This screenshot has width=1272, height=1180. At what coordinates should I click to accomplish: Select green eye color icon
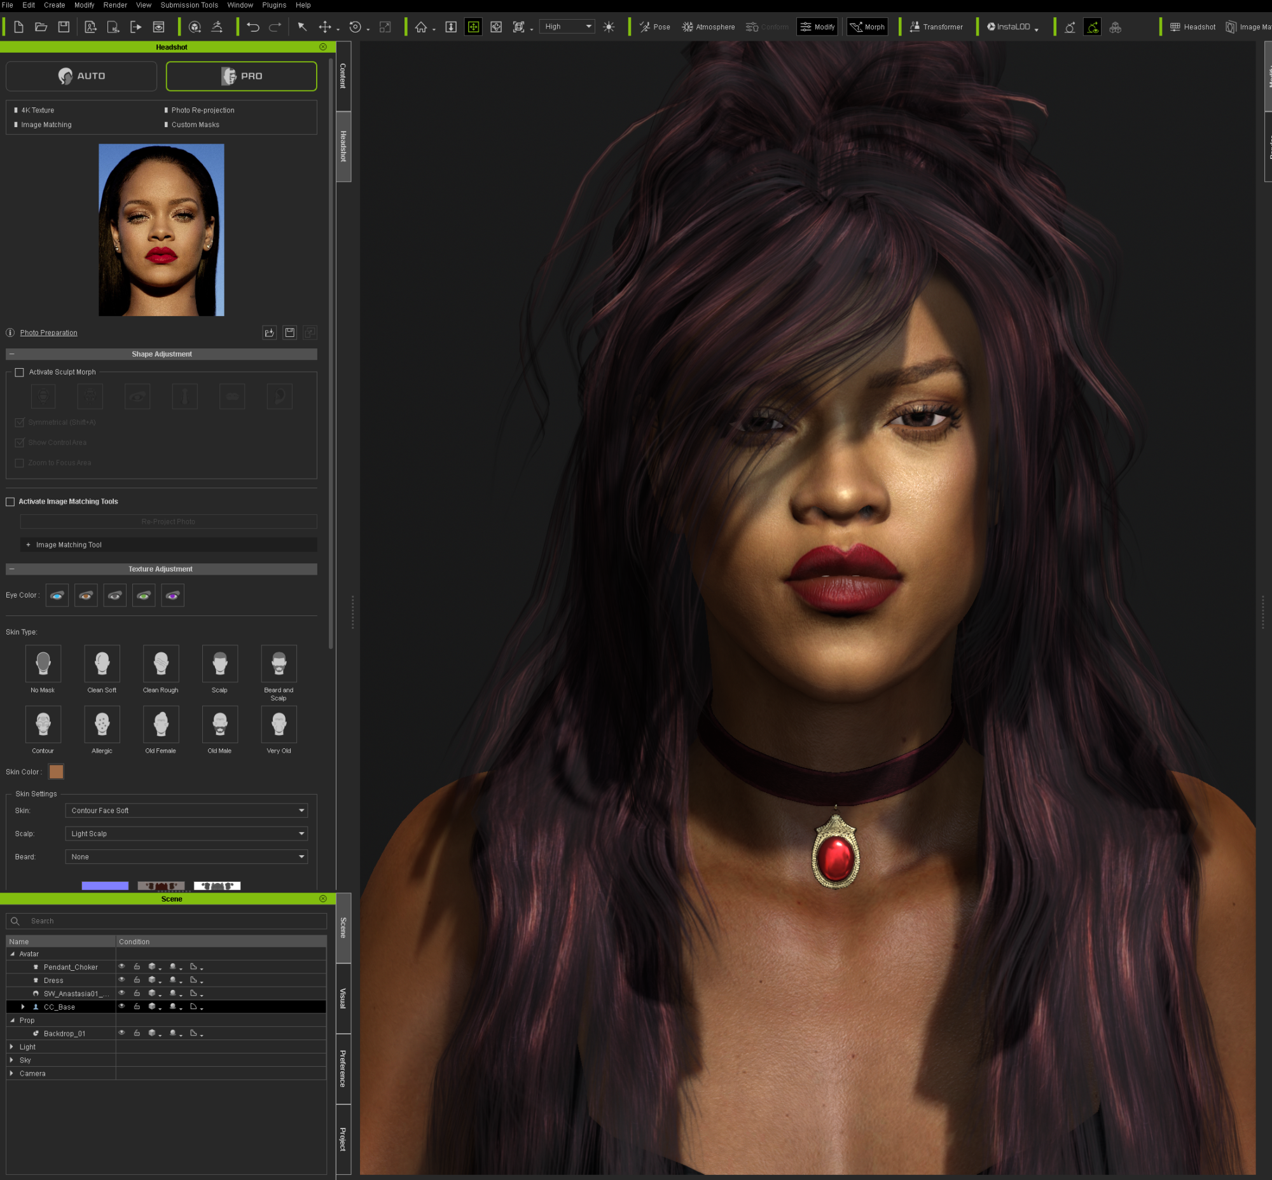tap(144, 595)
